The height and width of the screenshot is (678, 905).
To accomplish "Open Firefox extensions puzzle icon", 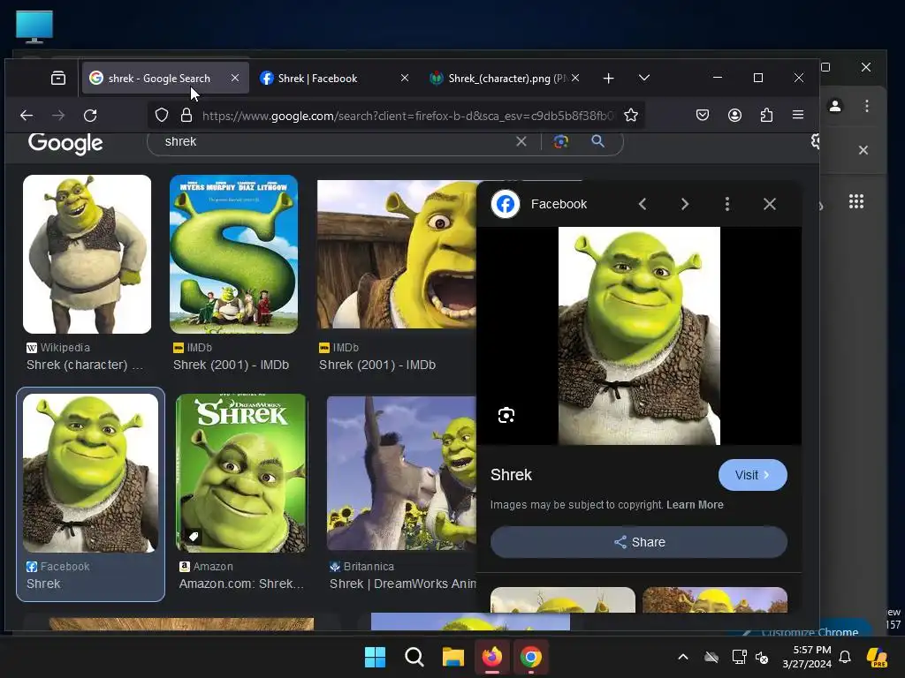I will pyautogui.click(x=766, y=116).
